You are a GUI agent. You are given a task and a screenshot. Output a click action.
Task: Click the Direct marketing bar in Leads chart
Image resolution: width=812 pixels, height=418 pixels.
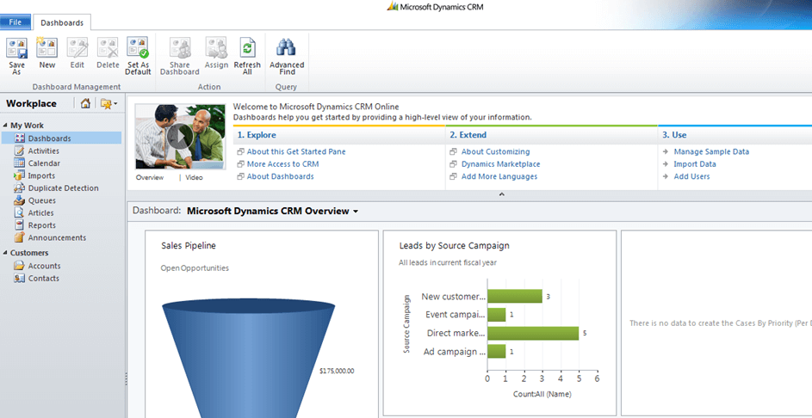(x=533, y=333)
